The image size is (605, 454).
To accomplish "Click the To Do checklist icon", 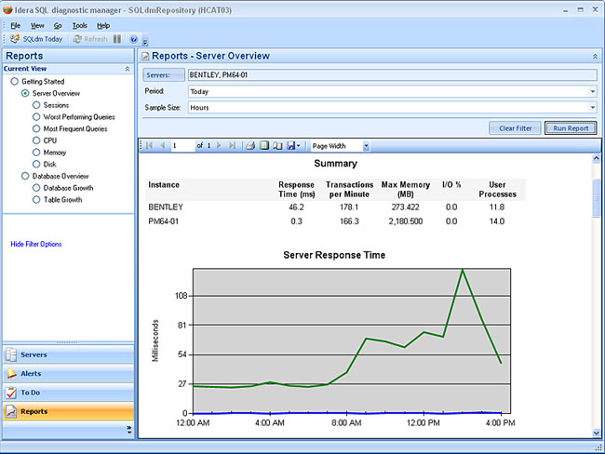I will coord(11,393).
